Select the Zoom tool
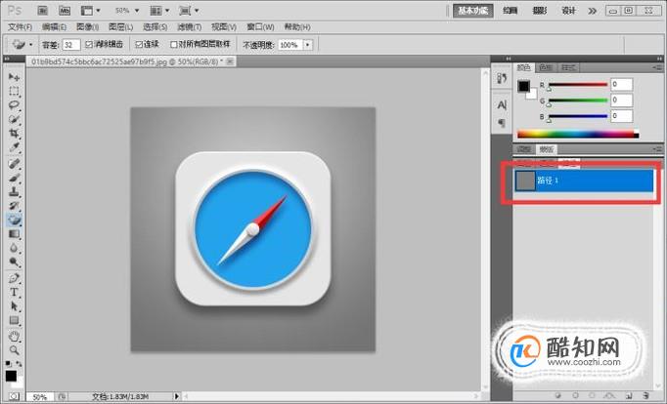Screen dimensions: 667x404 [14, 350]
